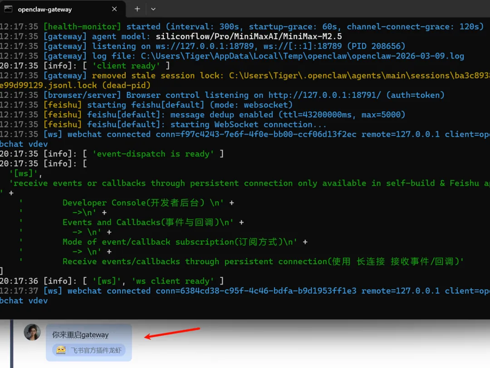Image resolution: width=490 pixels, height=368 pixels.
Task: Click the '[browser/server]' log tag
Action: pyautogui.click(x=82, y=95)
